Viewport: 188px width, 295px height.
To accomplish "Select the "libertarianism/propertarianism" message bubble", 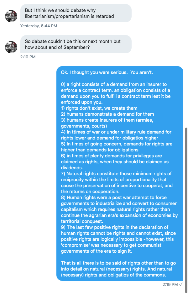I will pyautogui.click(x=75, y=13).
